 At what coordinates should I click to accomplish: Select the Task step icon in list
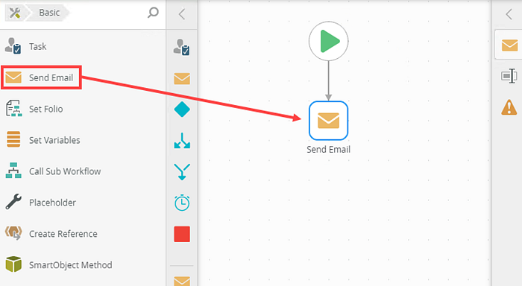coord(13,46)
